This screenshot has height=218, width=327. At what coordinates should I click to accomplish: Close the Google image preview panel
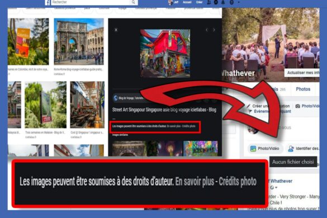(116, 30)
